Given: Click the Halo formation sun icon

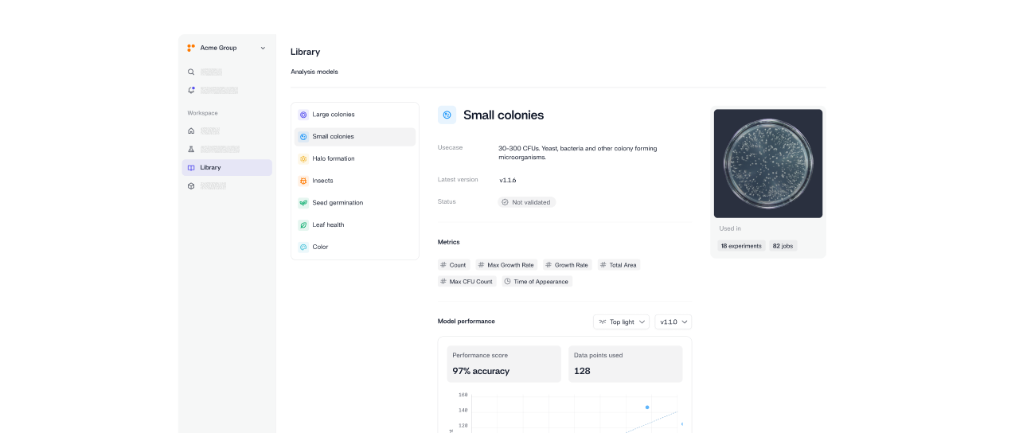Looking at the screenshot, I should [303, 158].
